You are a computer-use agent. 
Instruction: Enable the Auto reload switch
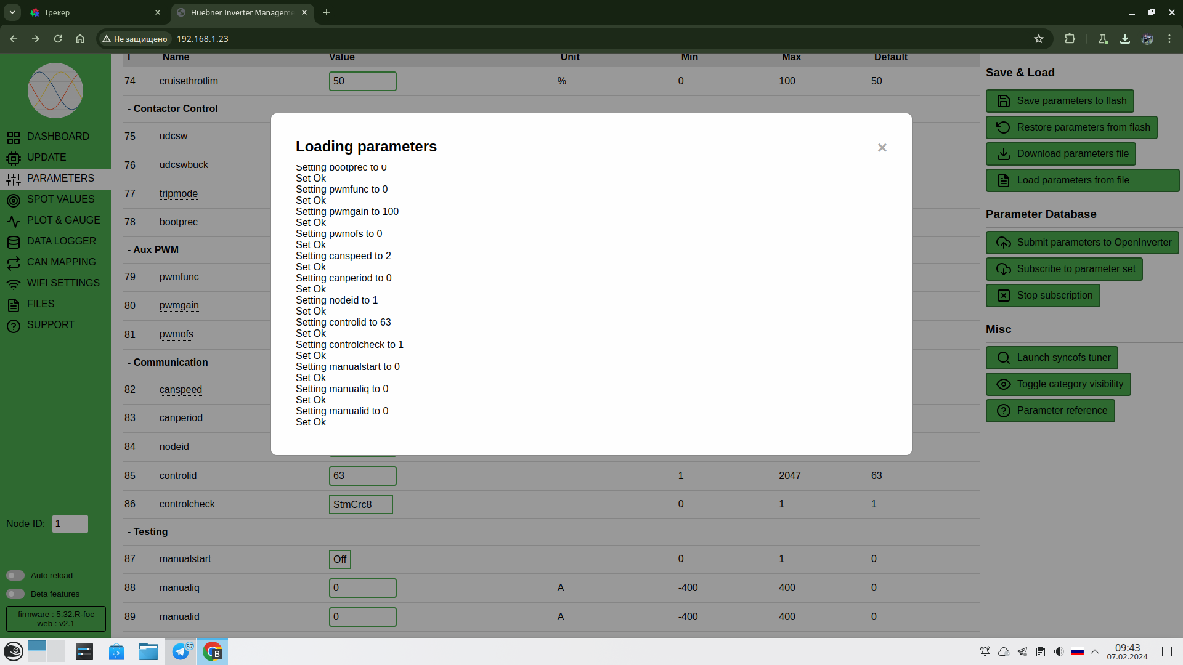[x=15, y=575]
